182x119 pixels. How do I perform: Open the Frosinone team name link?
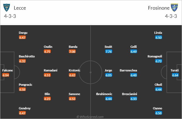[x=159, y=8]
